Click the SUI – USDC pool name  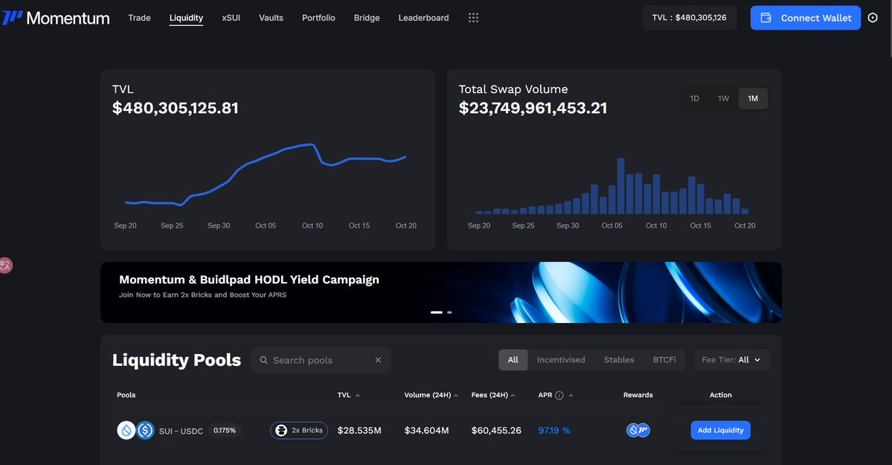181,432
